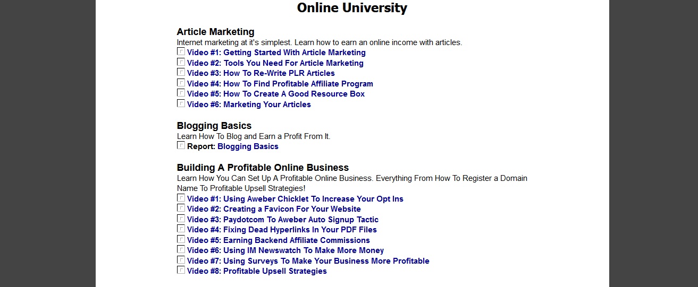Image resolution: width=698 pixels, height=287 pixels.
Task: Open Video #8: Profitable Upsell Strategies
Action: (257, 271)
